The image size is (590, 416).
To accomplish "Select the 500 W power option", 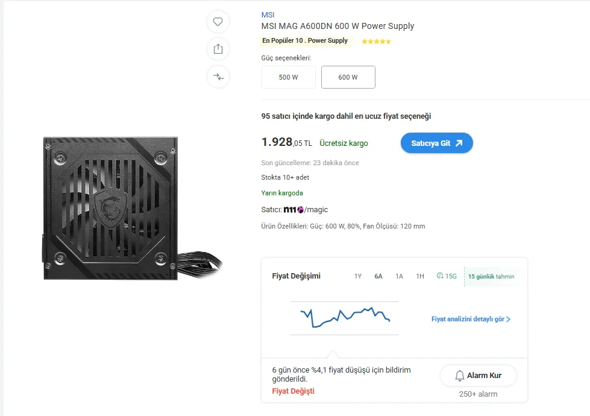I will (288, 77).
